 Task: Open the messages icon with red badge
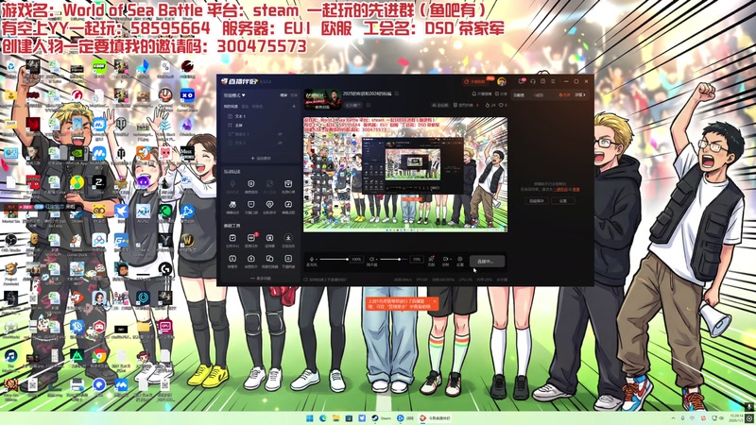point(522,81)
